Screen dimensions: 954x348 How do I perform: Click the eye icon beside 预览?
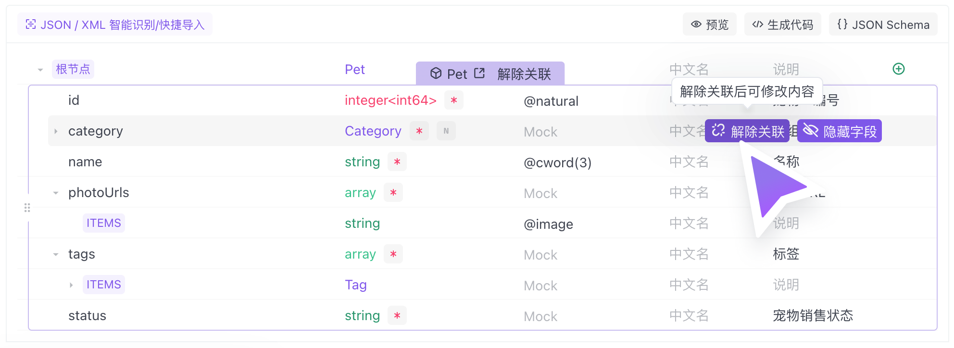pyautogui.click(x=696, y=24)
